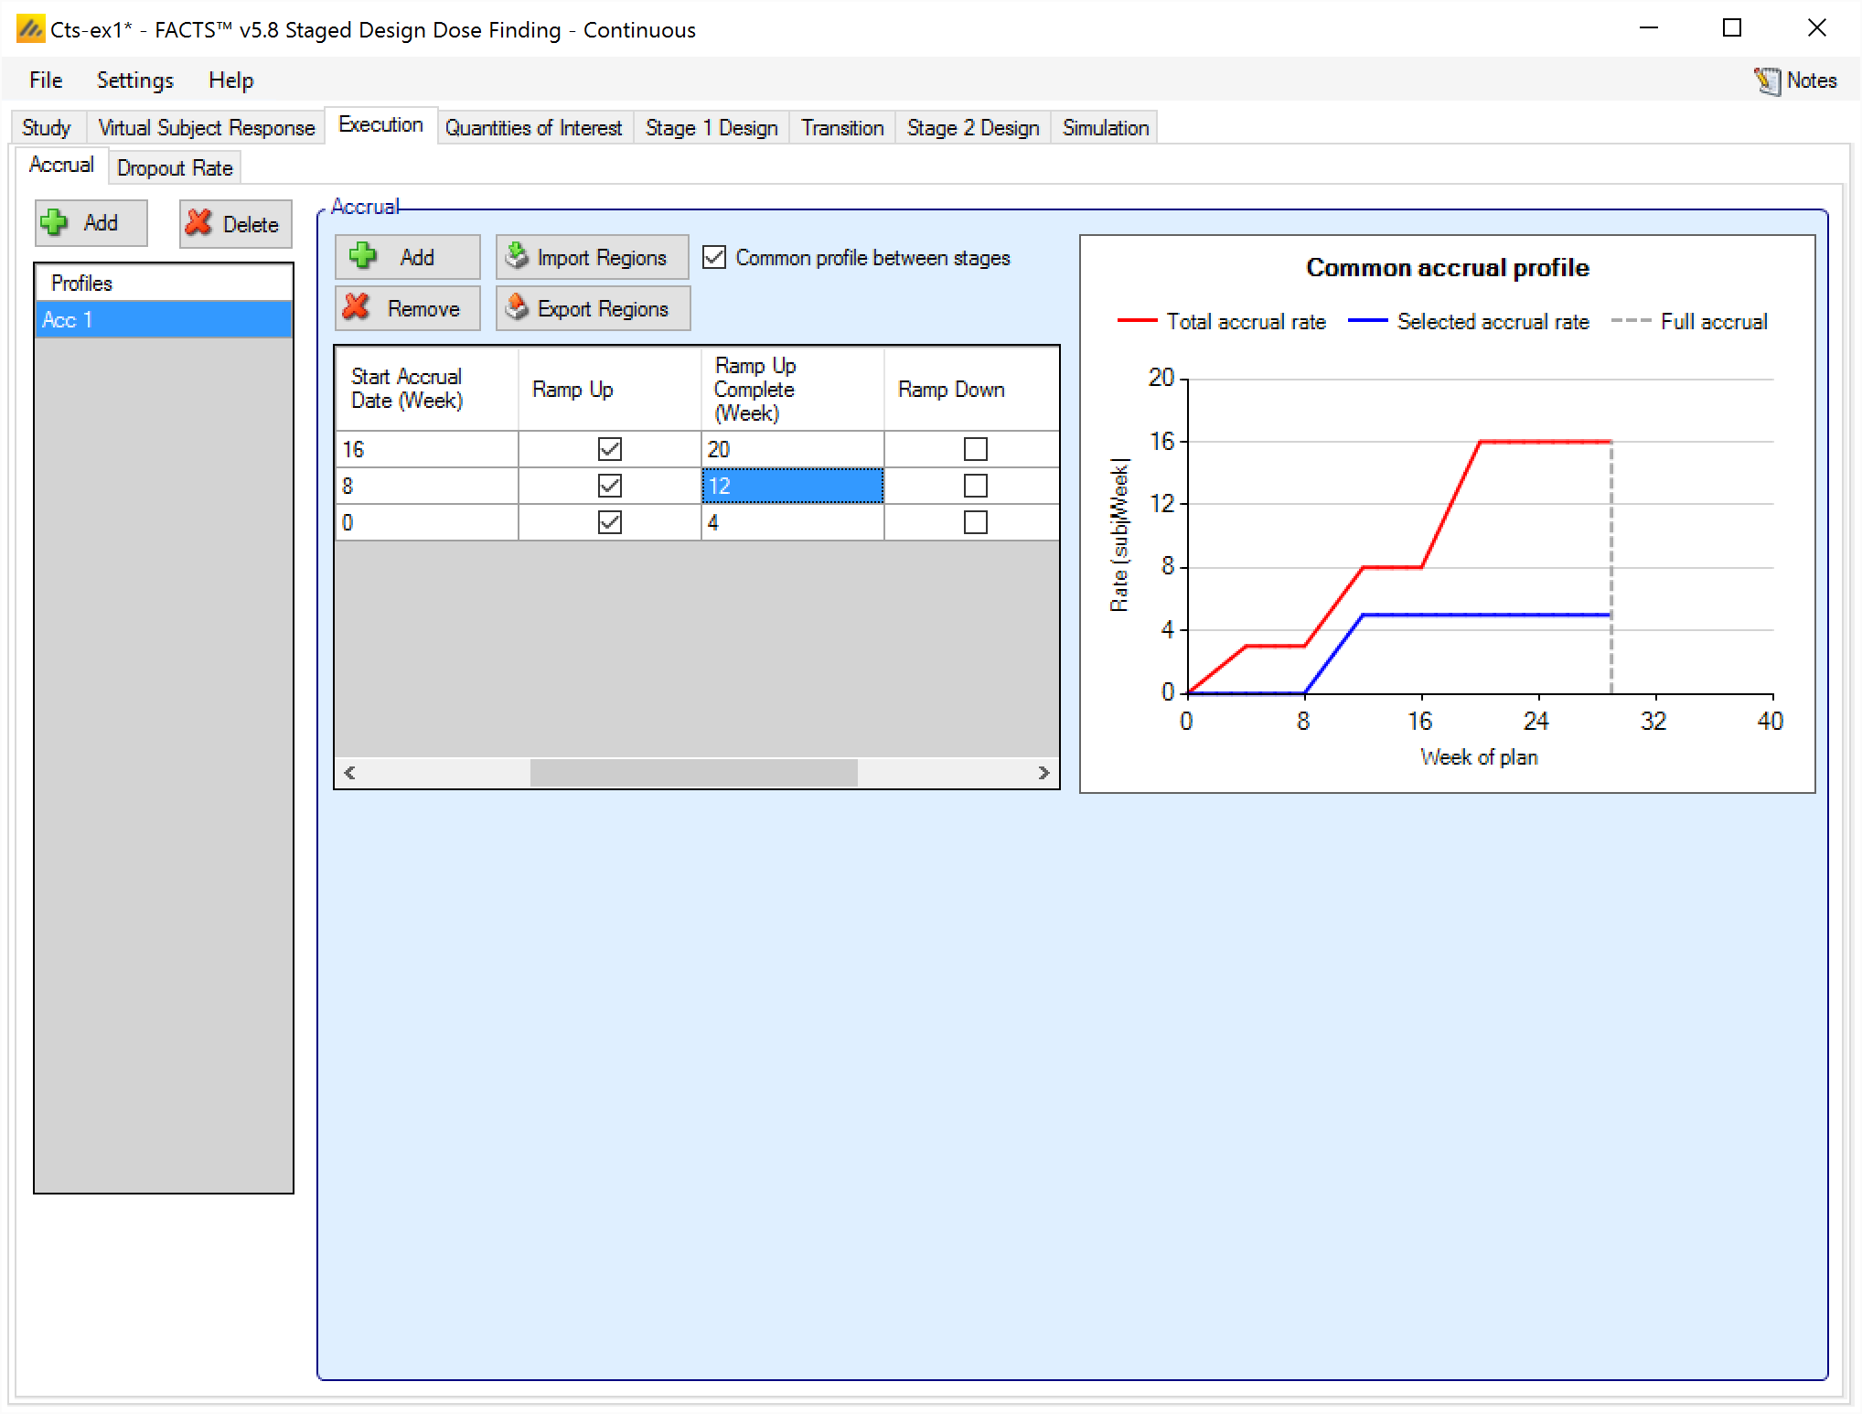1862x1414 pixels.
Task: Click the red X Remove region icon
Action: click(x=357, y=307)
